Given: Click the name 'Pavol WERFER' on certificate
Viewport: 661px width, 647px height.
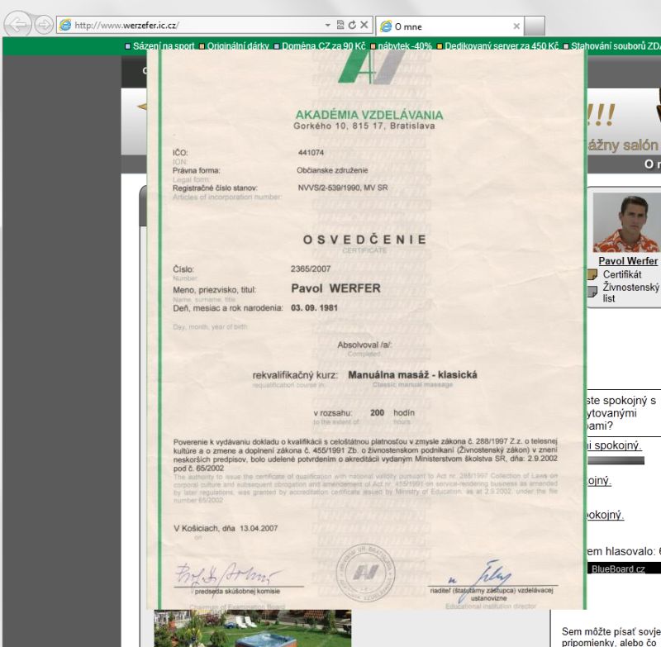Looking at the screenshot, I should coord(335,288).
